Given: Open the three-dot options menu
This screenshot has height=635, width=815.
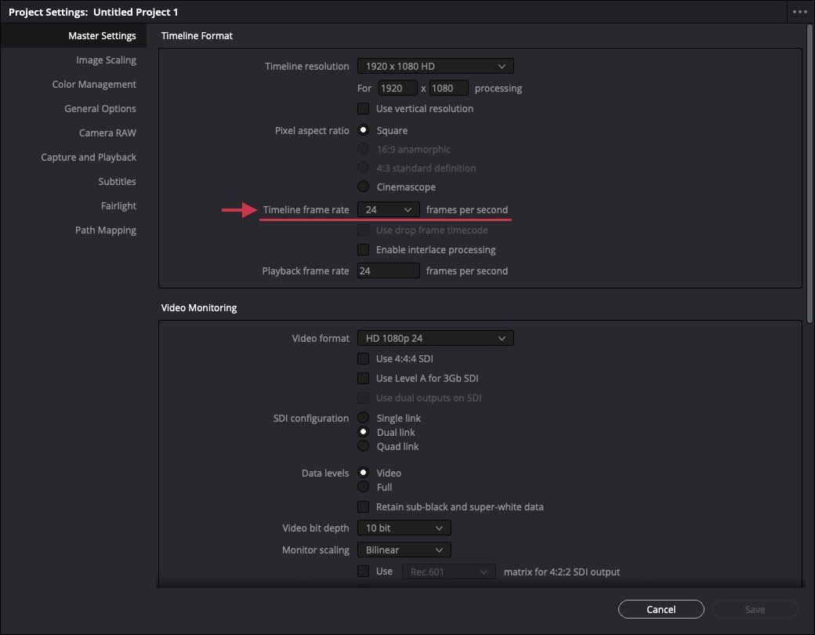Looking at the screenshot, I should point(799,12).
